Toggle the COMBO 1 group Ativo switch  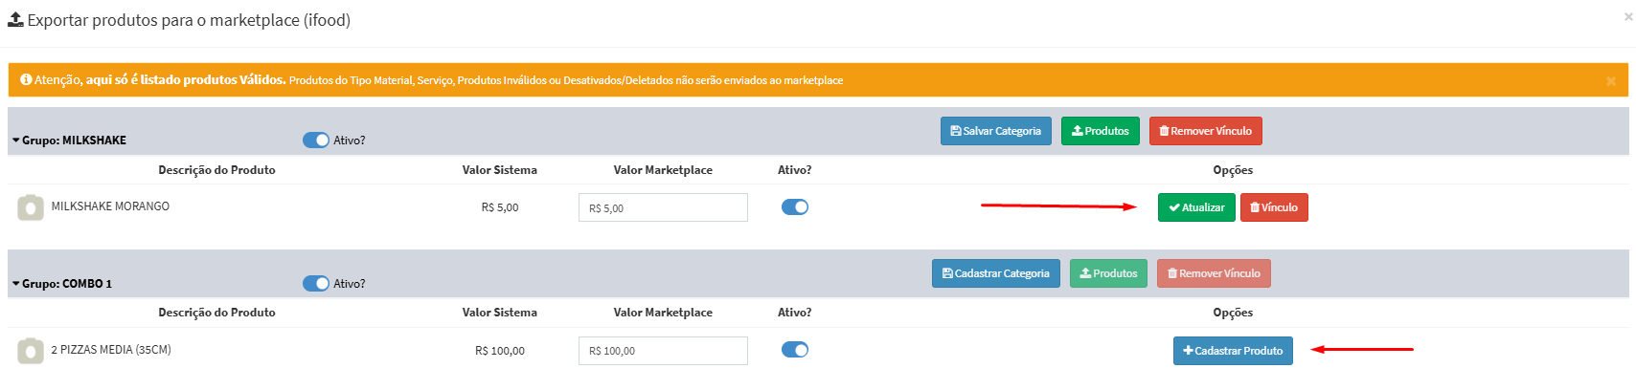[x=315, y=283]
